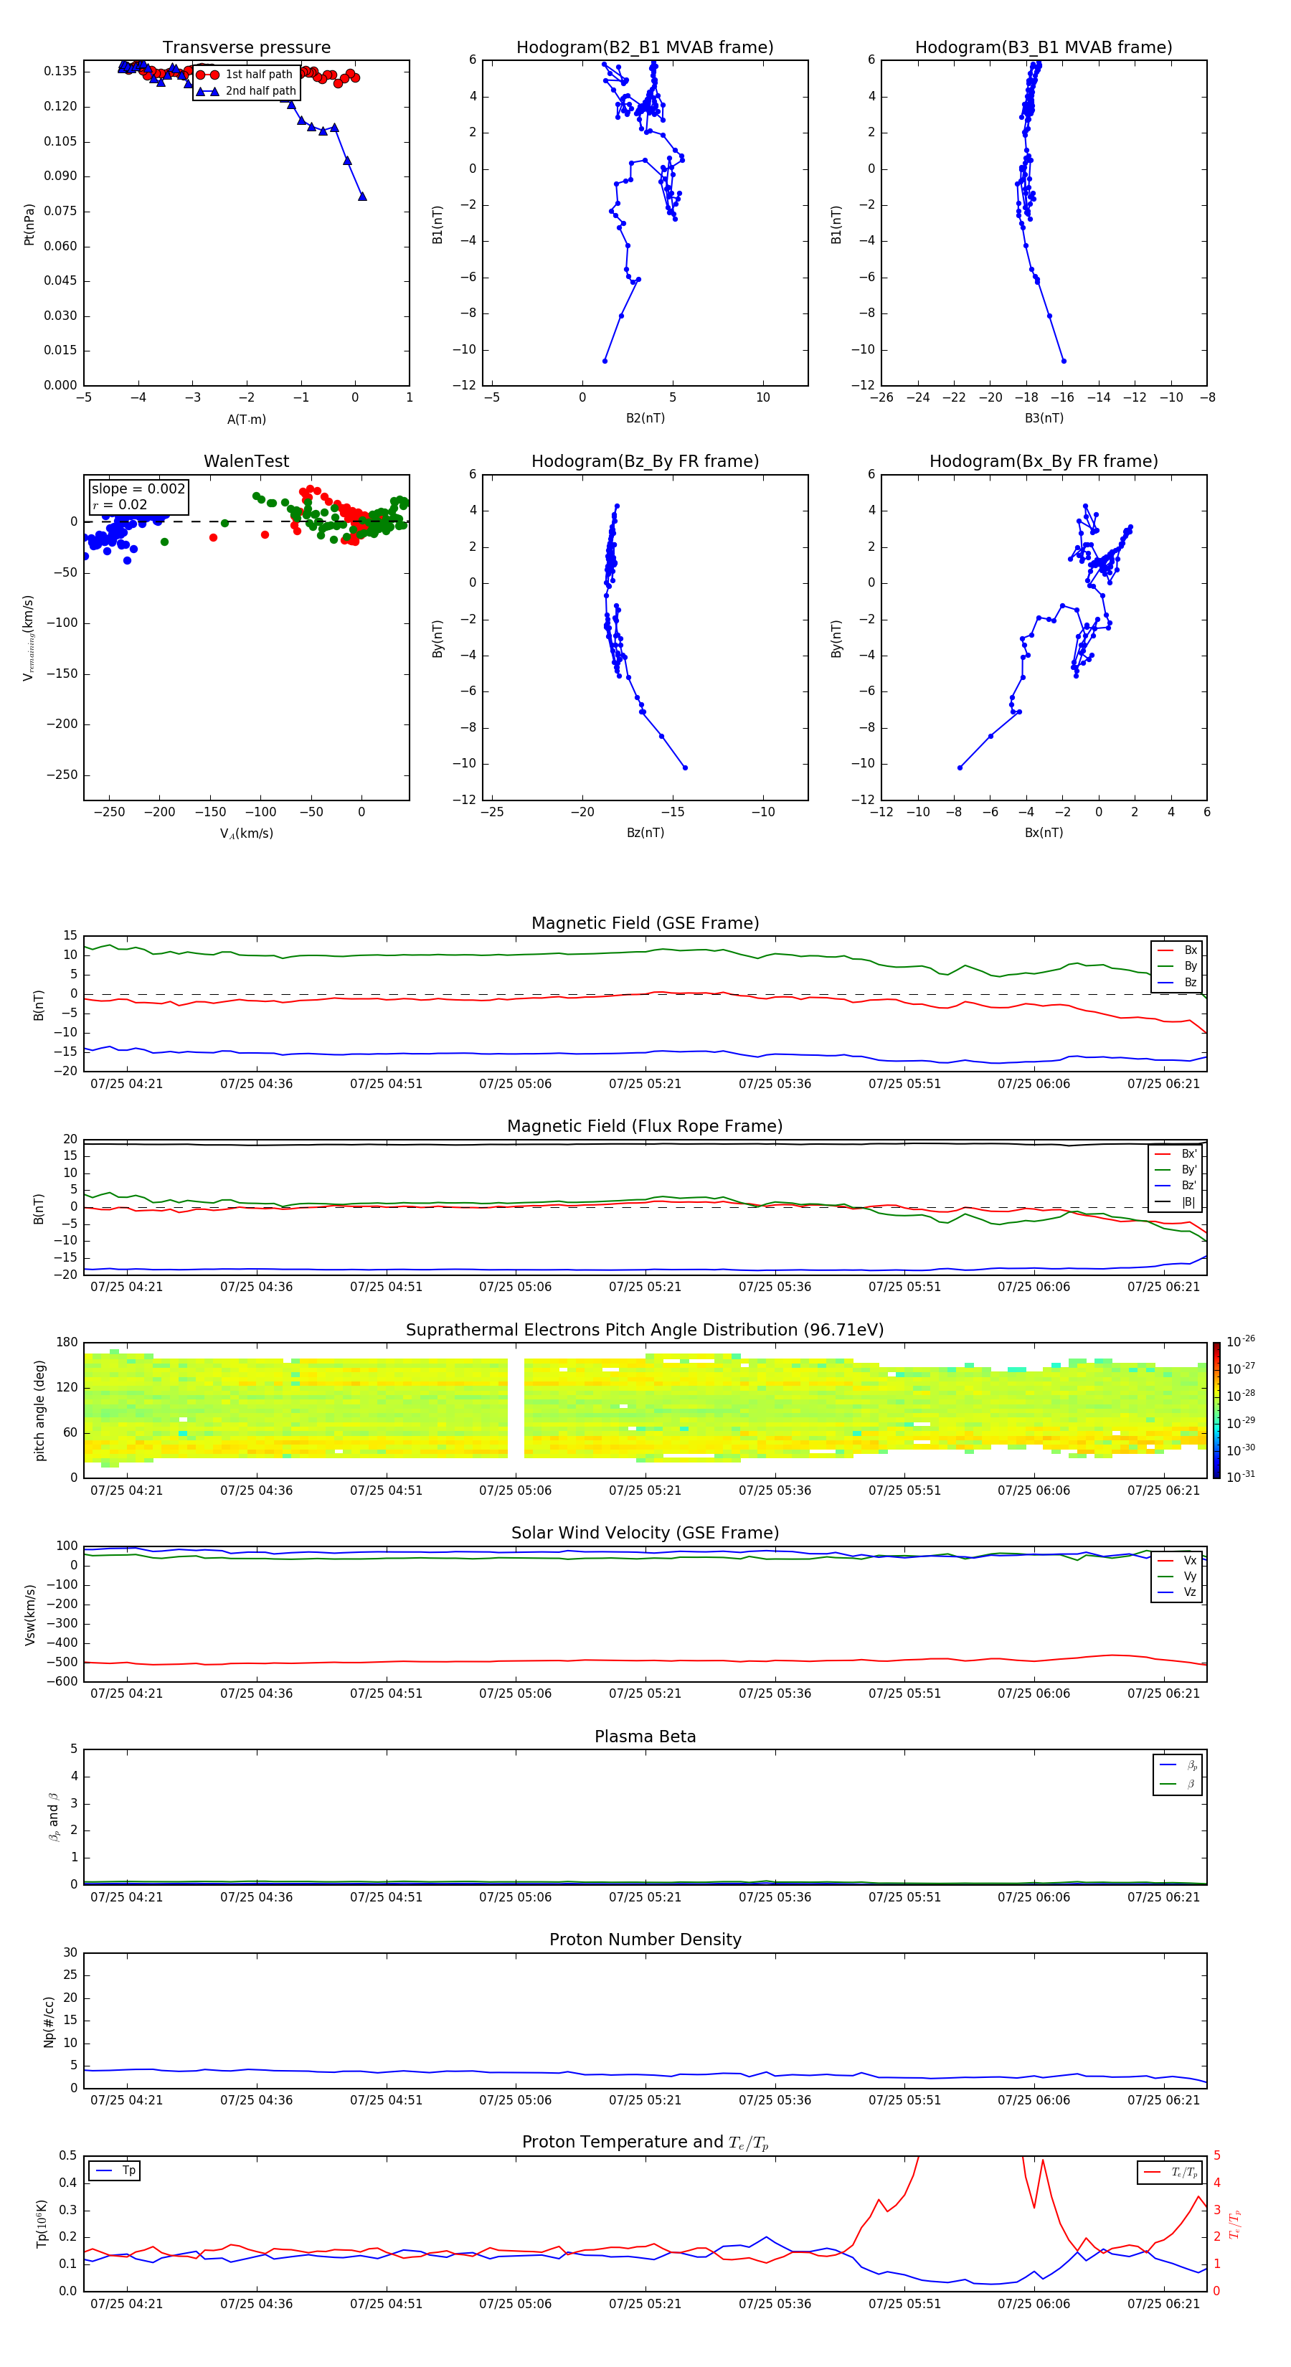Click the "Vsw(km/s)" y-axis label
This screenshot has height=2367, width=1291.
(30, 1615)
